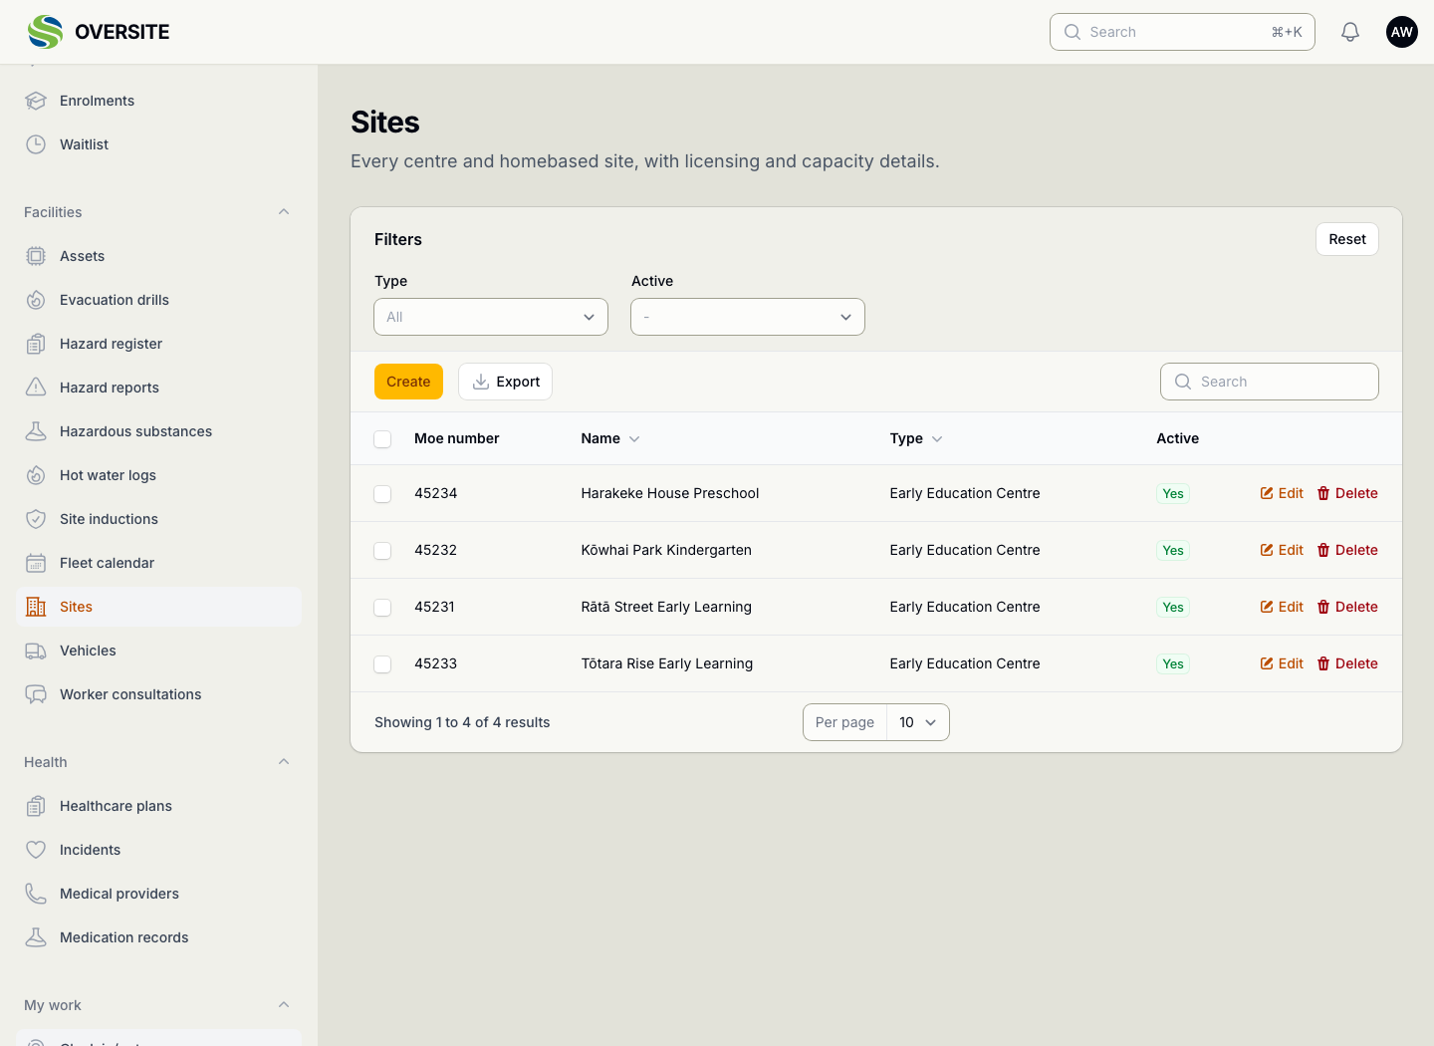Screen dimensions: 1434x1046
Task: Reset the filters
Action: pos(1347,239)
